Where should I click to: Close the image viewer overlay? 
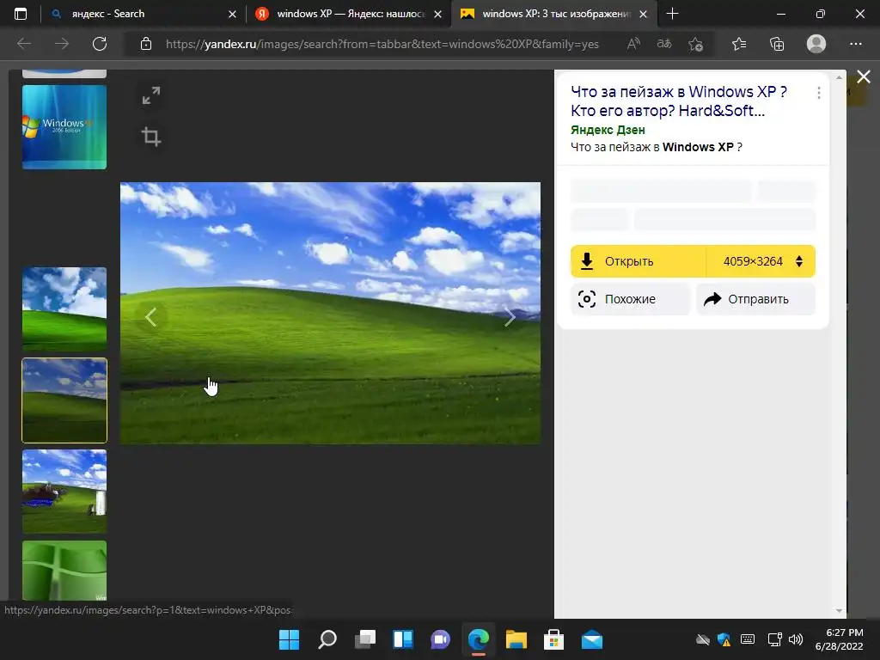864,76
